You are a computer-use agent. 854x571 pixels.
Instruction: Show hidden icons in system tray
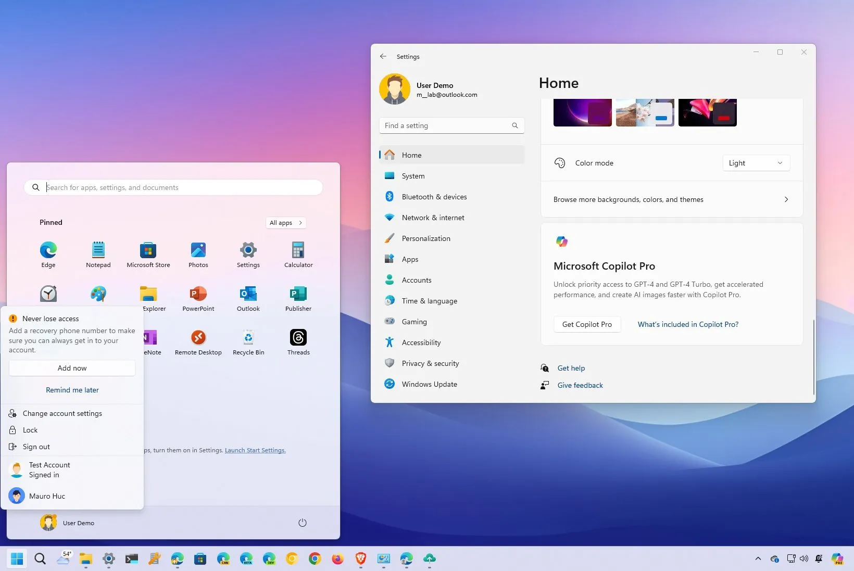[x=758, y=559]
